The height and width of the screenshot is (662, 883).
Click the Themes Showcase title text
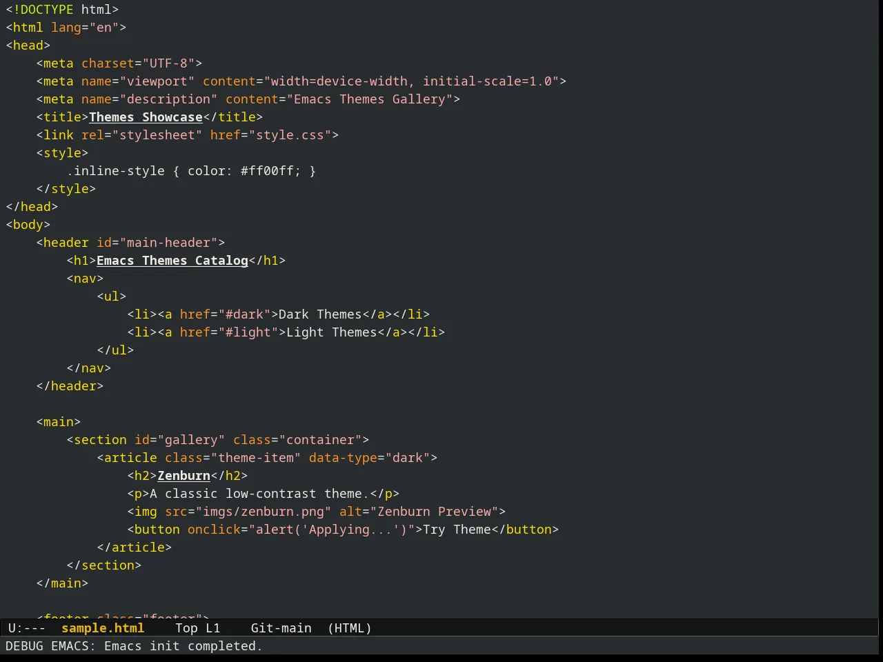point(146,117)
